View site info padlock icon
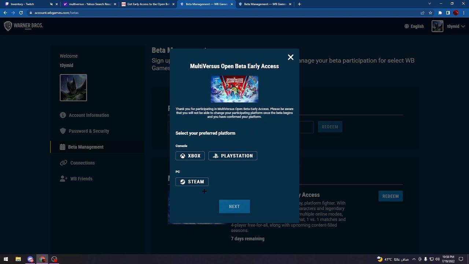Screen dimensions: 469x264 pyautogui.click(x=31, y=12)
